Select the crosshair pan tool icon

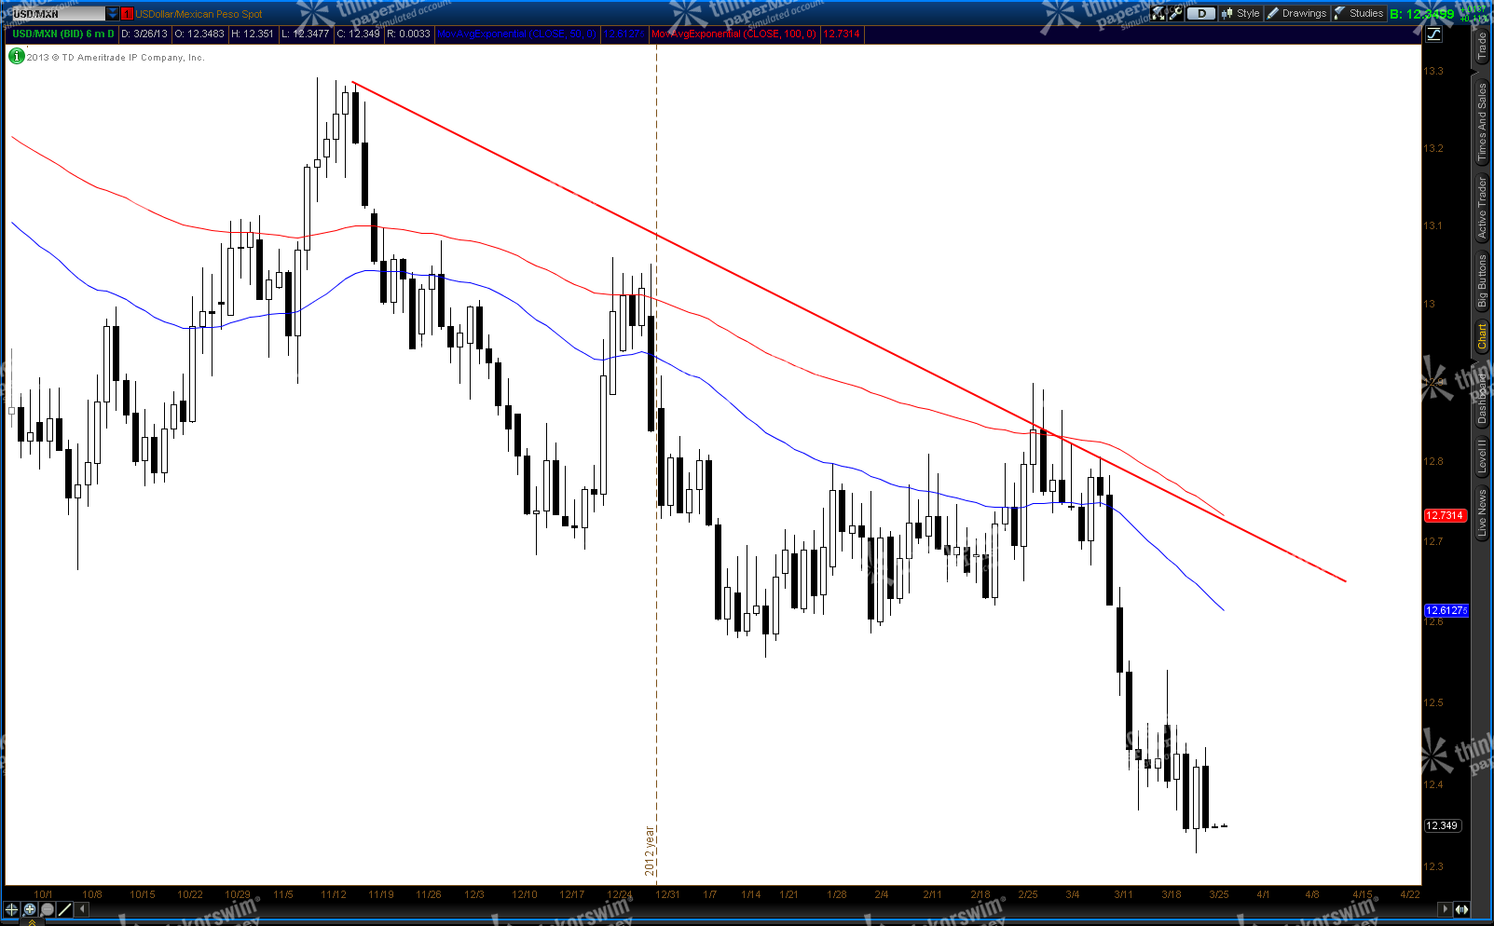[x=12, y=909]
